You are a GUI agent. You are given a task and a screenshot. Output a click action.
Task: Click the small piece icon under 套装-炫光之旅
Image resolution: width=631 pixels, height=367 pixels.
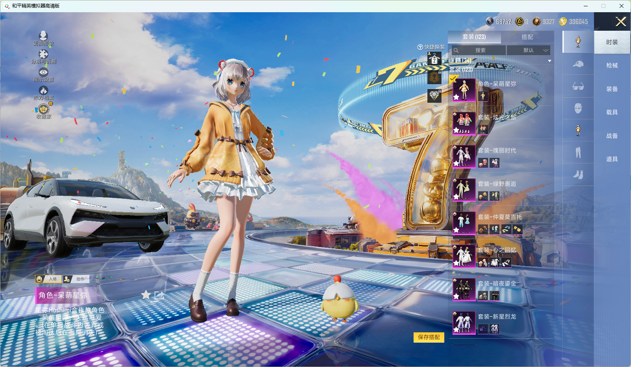[483, 130]
